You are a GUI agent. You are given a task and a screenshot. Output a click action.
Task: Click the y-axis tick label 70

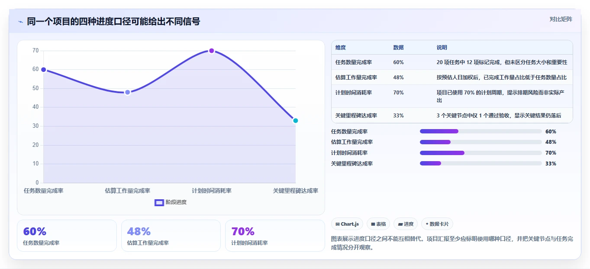pos(35,51)
